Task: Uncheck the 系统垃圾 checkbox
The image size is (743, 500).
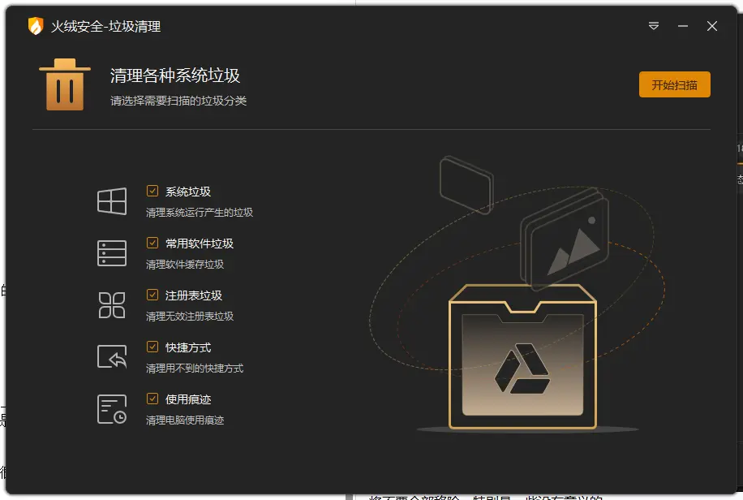Action: point(152,191)
